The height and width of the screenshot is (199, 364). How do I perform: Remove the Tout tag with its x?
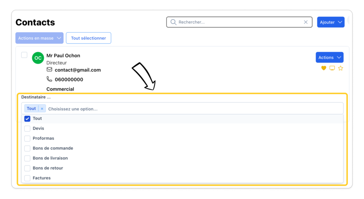coord(42,109)
